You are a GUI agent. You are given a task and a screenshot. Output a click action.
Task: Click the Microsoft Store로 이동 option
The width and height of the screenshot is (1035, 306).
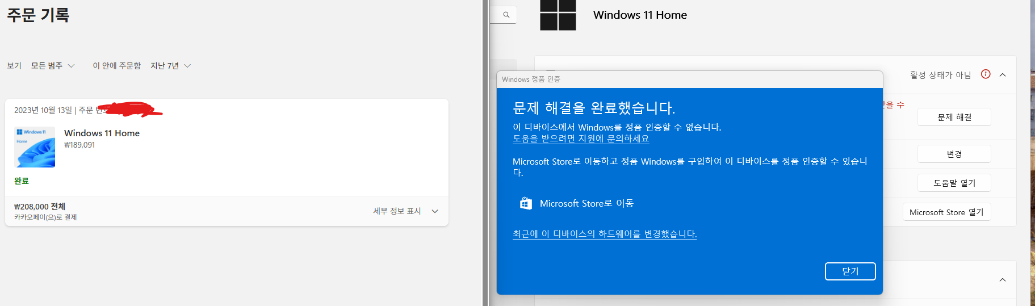(x=577, y=203)
